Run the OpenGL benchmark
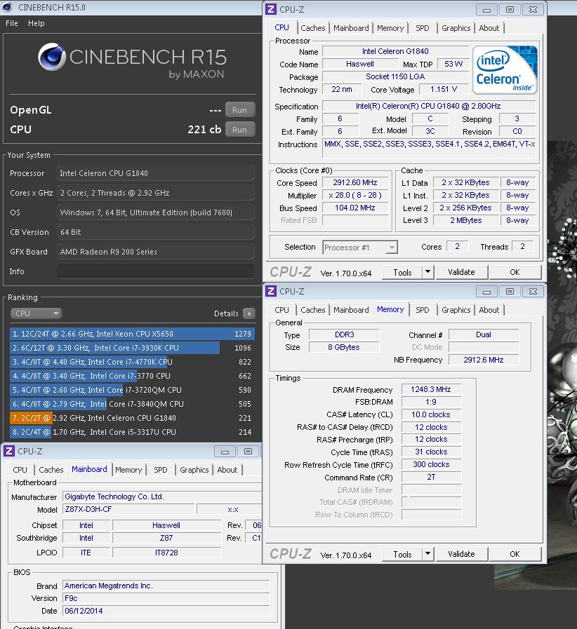The height and width of the screenshot is (629, 577). pos(239,110)
